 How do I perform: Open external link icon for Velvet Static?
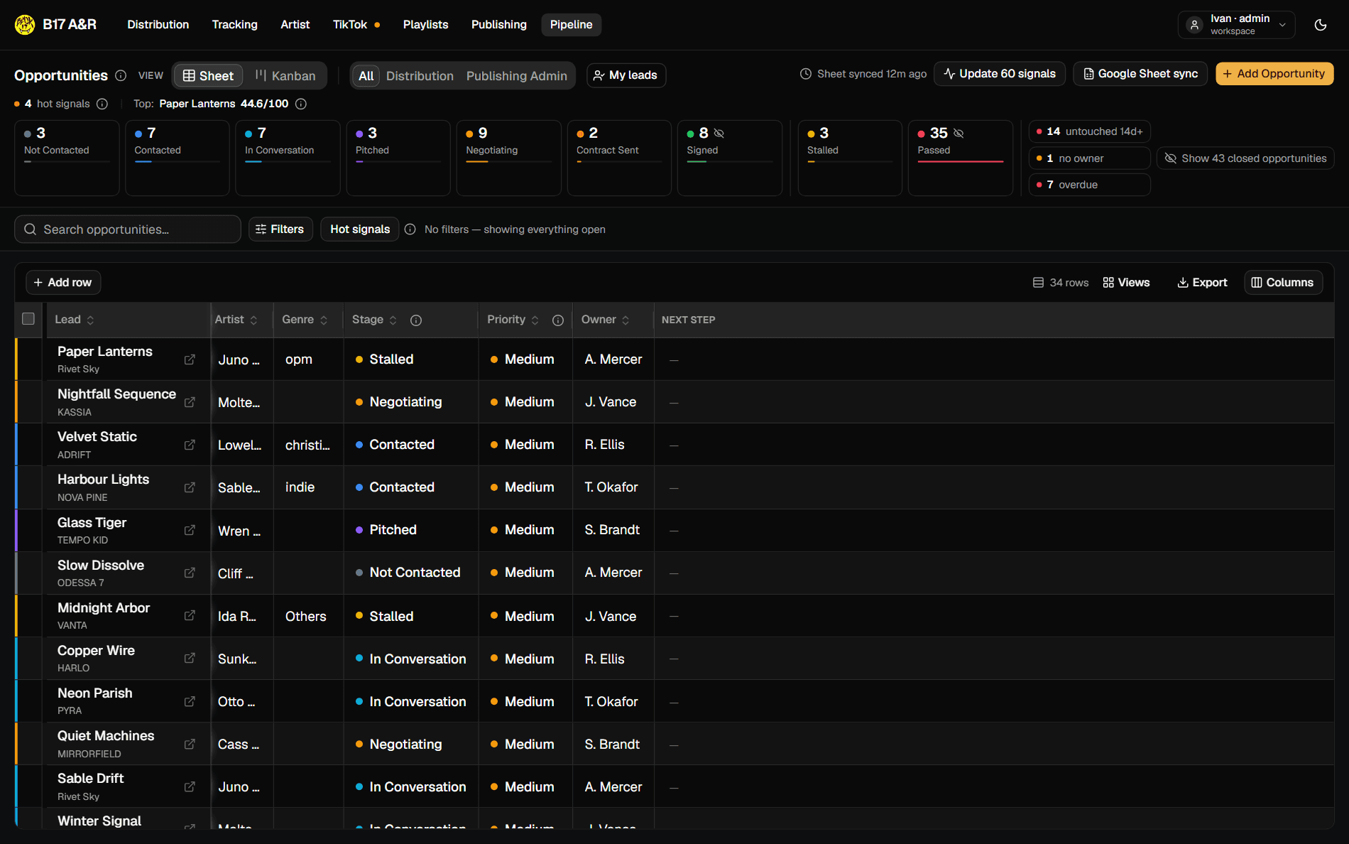click(x=190, y=445)
